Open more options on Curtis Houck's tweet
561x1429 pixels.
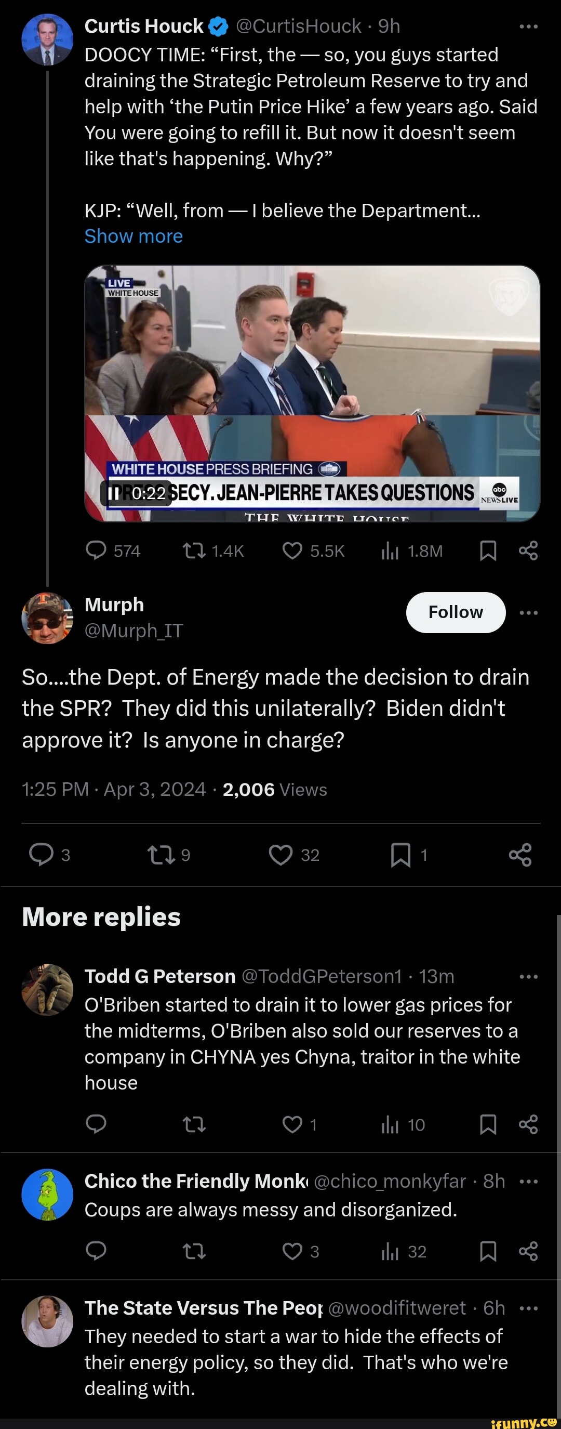[x=528, y=26]
